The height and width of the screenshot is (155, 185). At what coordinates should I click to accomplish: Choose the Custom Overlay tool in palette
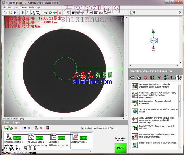click(x=135, y=136)
